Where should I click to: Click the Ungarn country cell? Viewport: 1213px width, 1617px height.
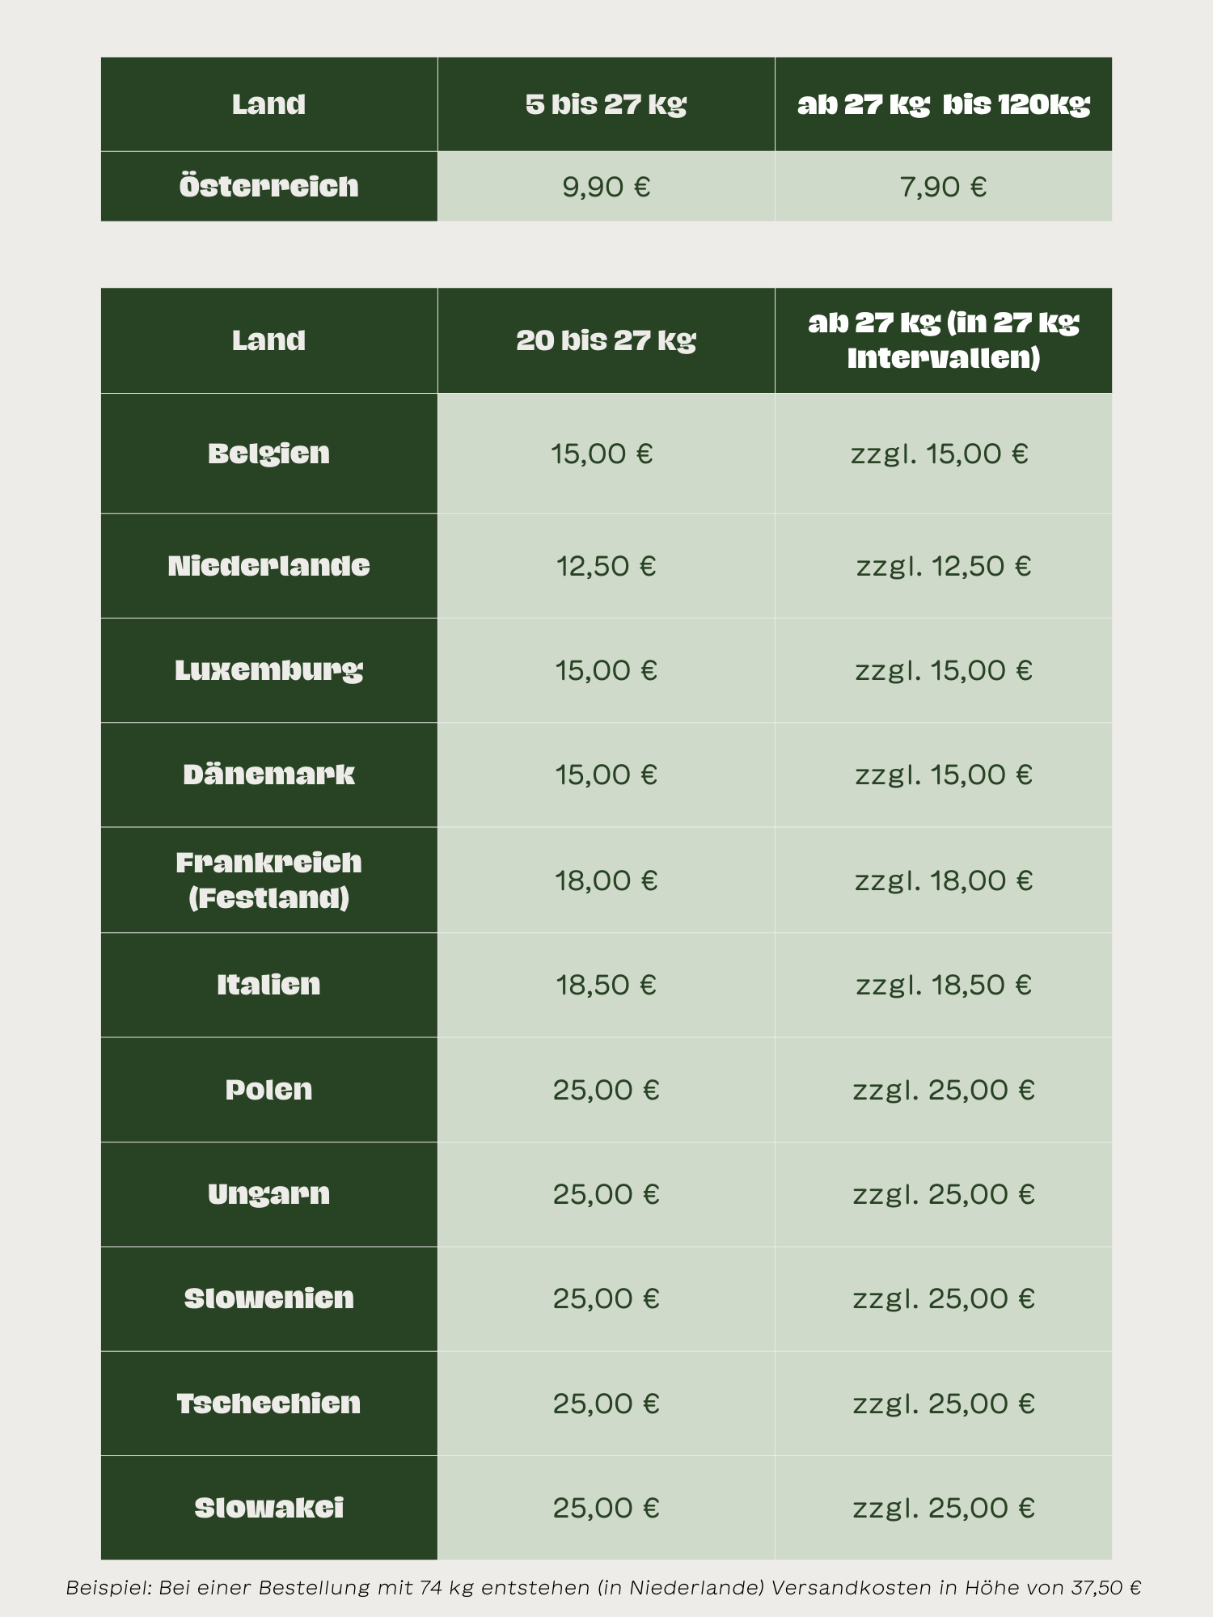tap(268, 1194)
